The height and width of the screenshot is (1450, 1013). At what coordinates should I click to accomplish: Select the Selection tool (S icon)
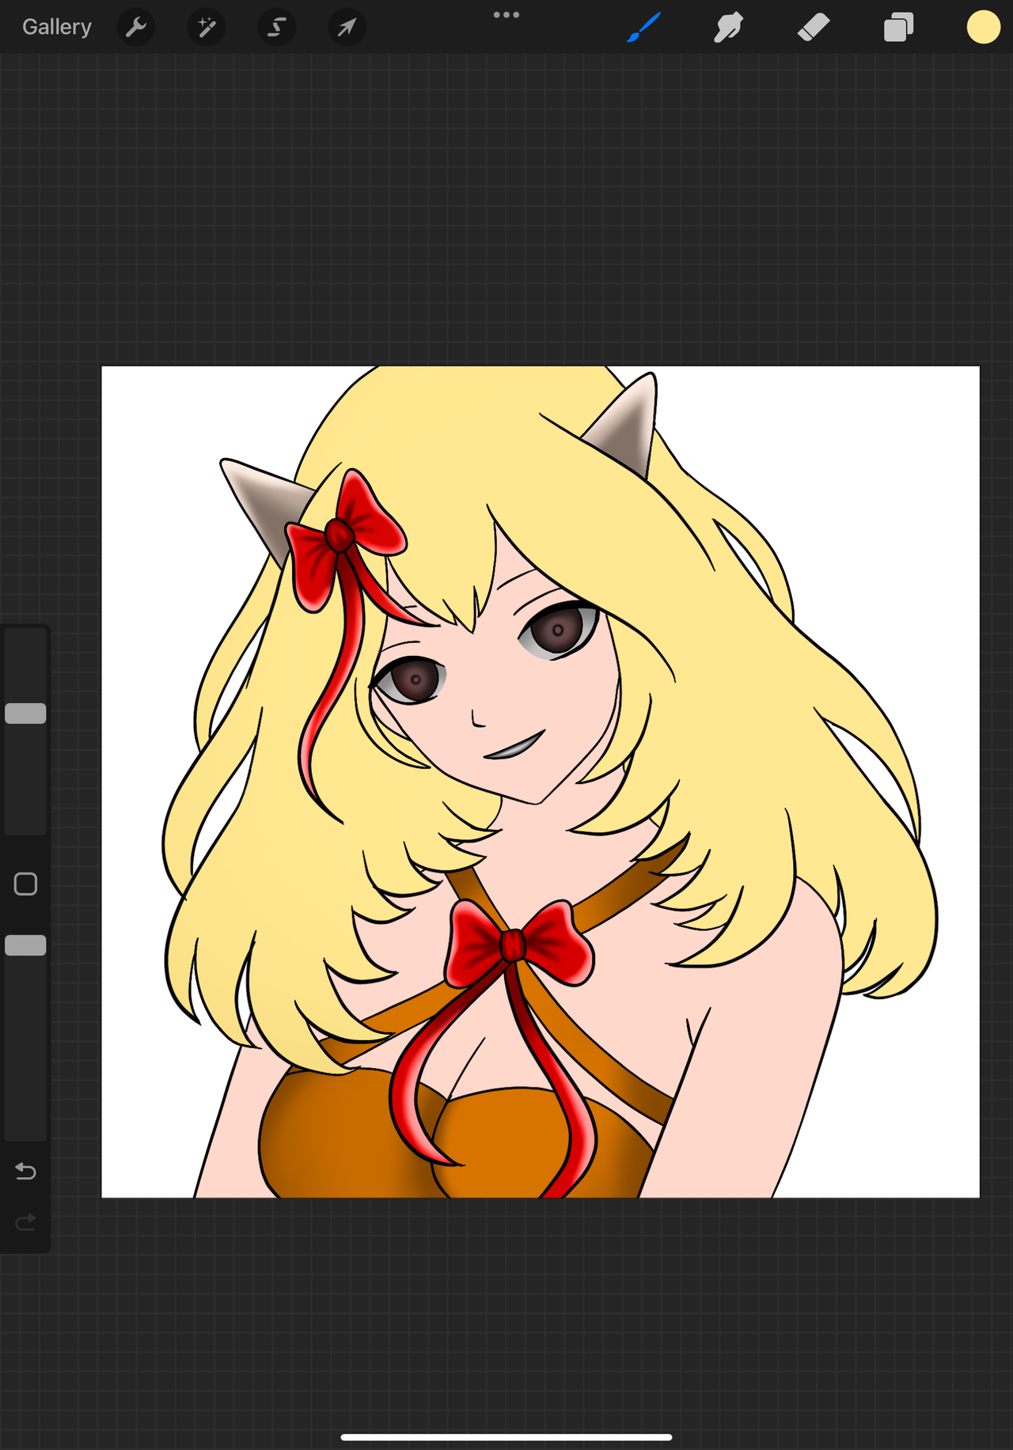pyautogui.click(x=277, y=28)
